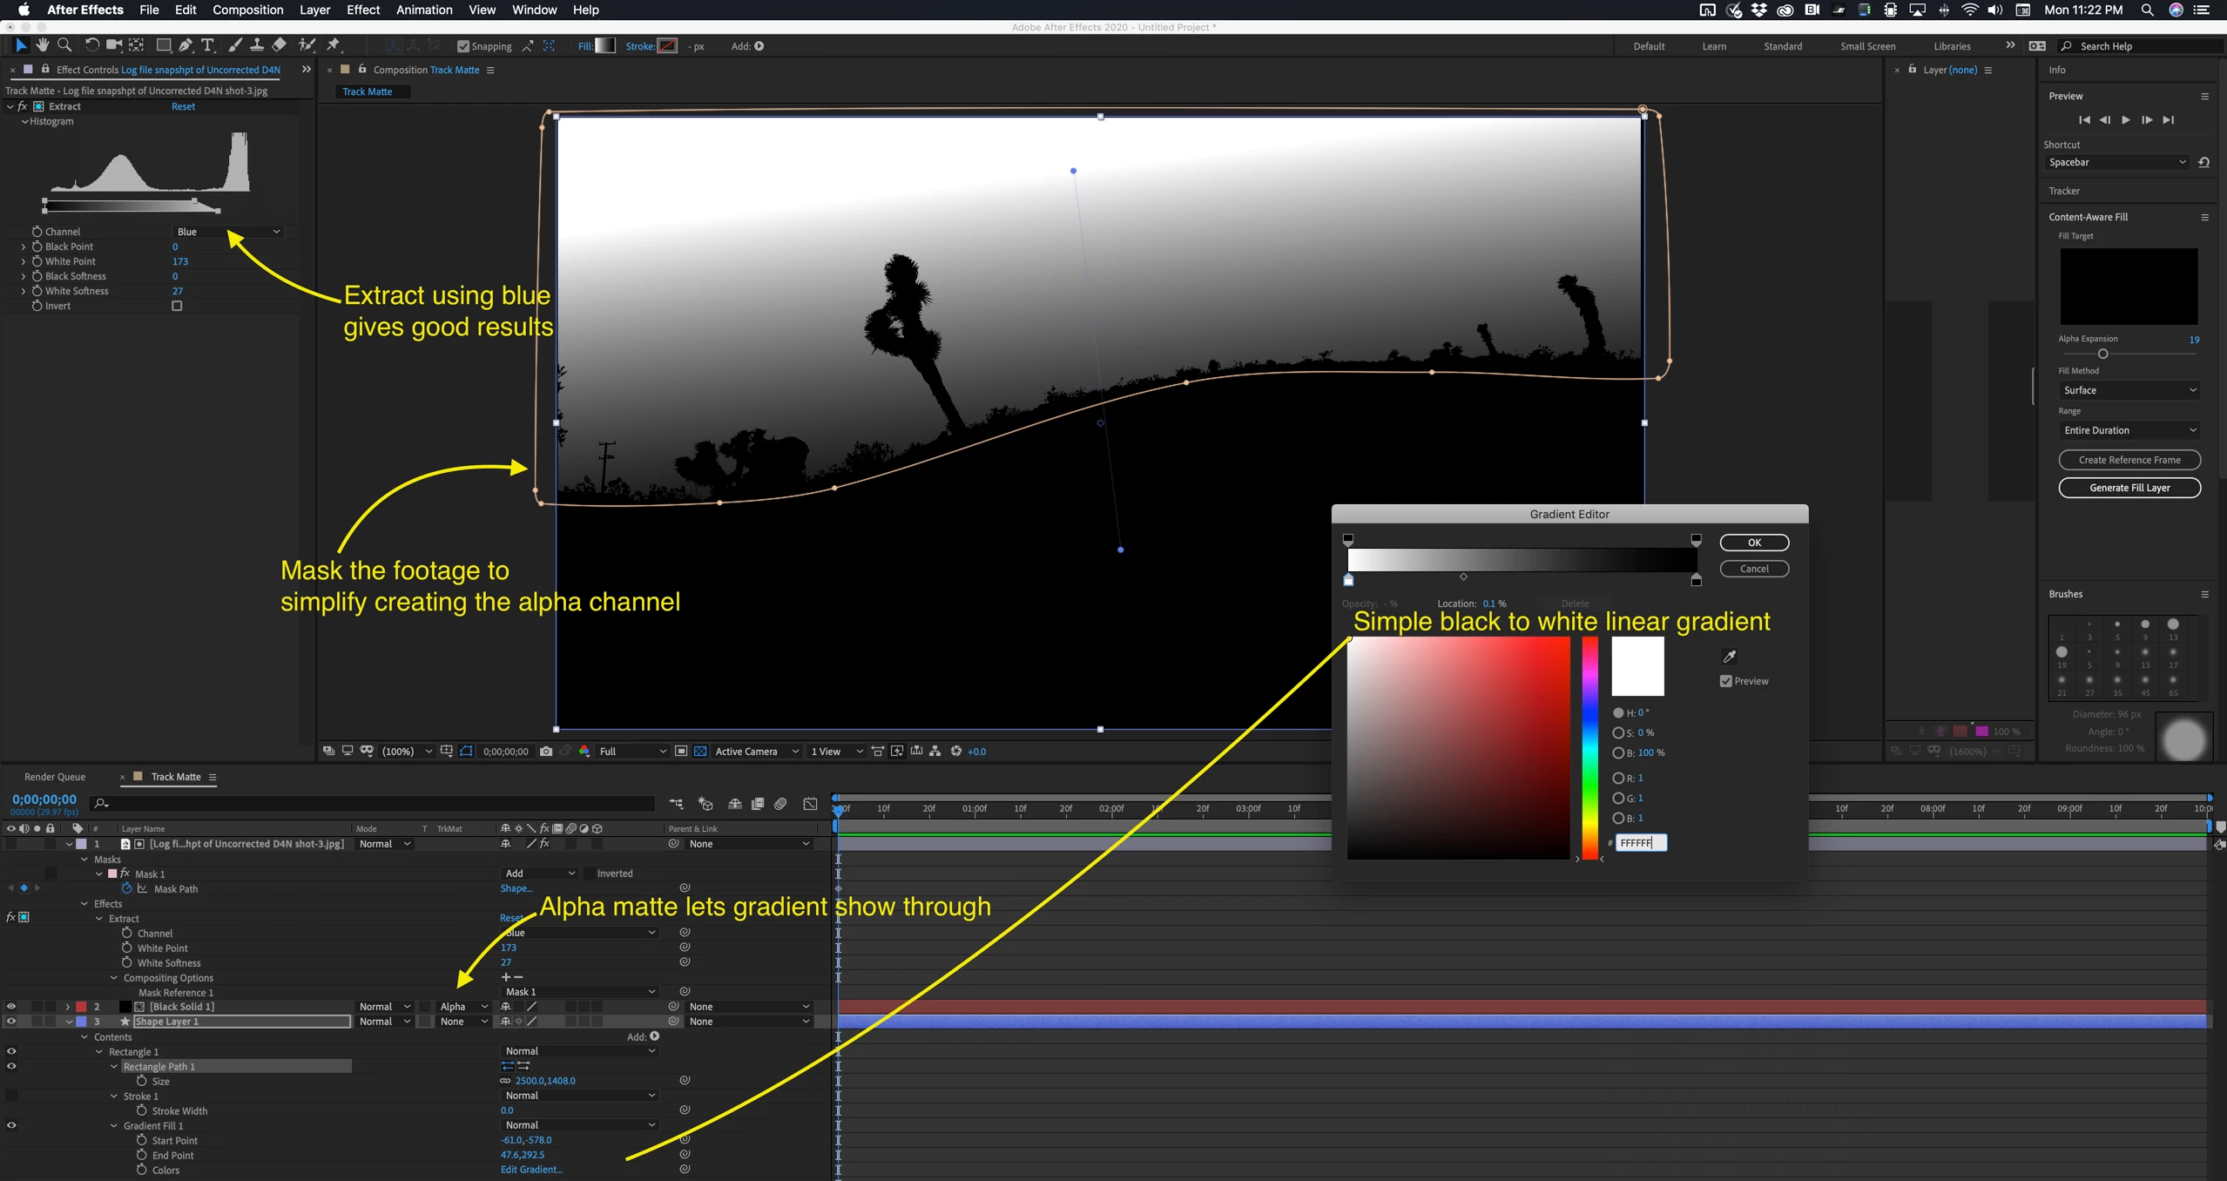
Task: Hide Shape Layer 1 visibility eye
Action: click(10, 1021)
